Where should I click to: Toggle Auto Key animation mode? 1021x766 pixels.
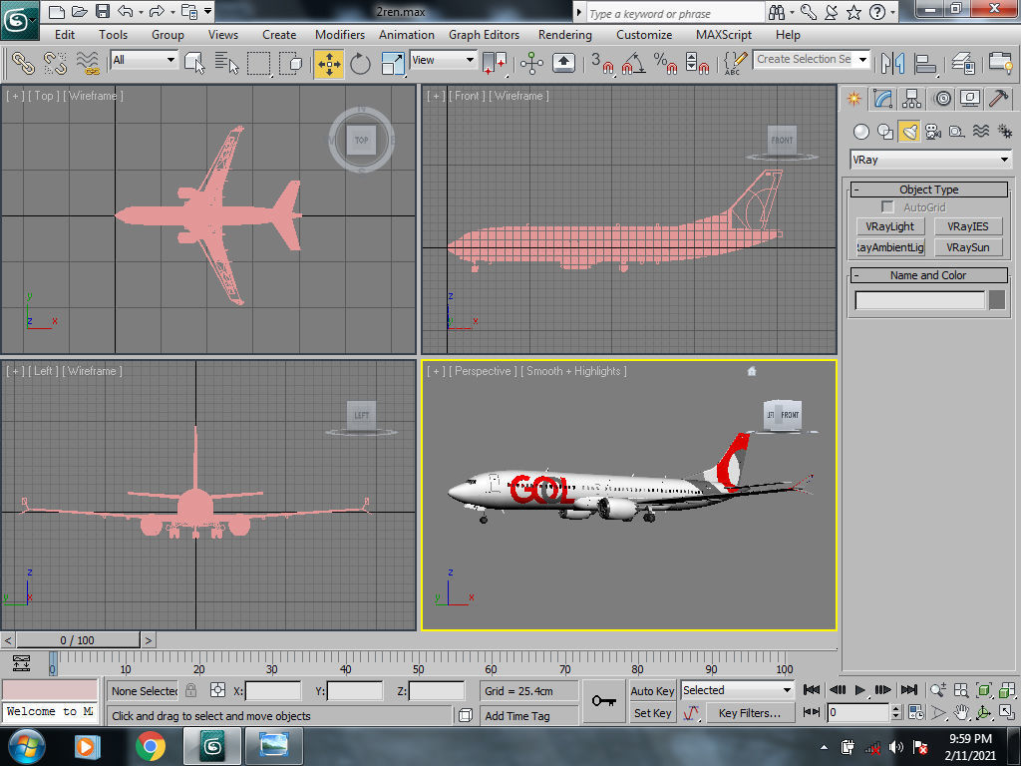click(x=652, y=691)
